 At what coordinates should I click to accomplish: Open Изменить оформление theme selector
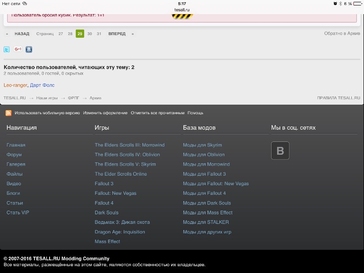(105, 113)
